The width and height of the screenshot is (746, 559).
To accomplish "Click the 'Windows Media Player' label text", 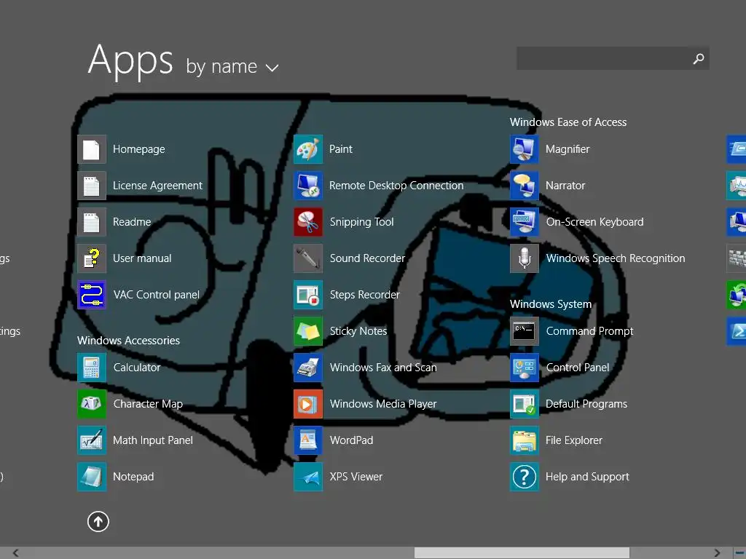I will [383, 404].
